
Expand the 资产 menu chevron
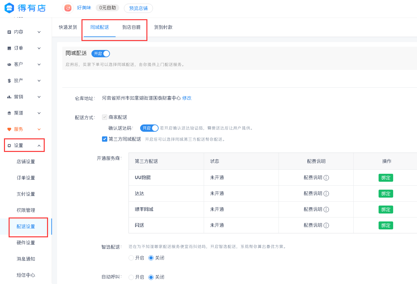(39, 81)
